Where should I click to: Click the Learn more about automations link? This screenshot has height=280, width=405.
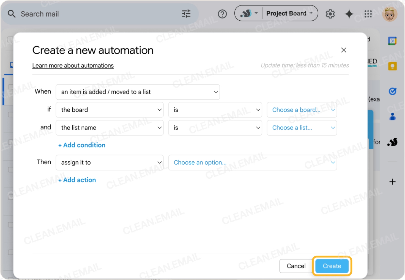click(73, 65)
